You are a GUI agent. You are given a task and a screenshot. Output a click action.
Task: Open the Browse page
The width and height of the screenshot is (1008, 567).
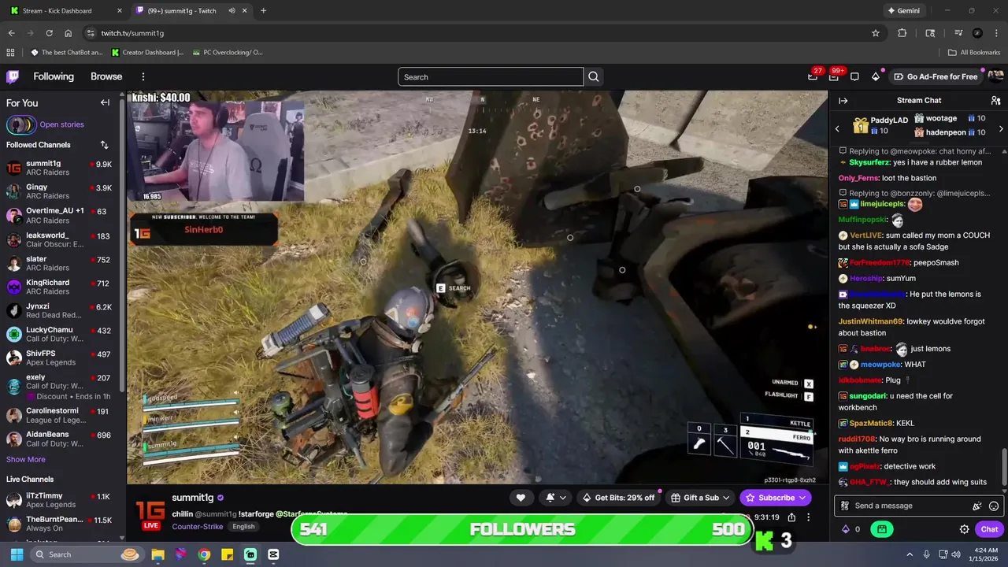click(106, 76)
